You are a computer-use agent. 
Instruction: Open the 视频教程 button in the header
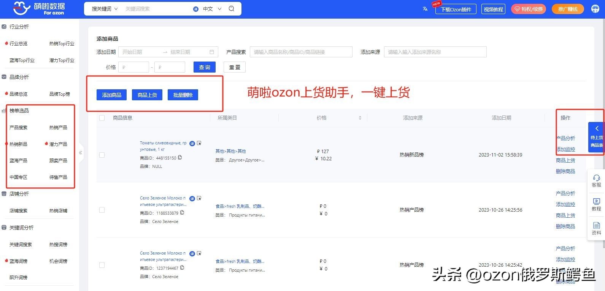pyautogui.click(x=493, y=9)
